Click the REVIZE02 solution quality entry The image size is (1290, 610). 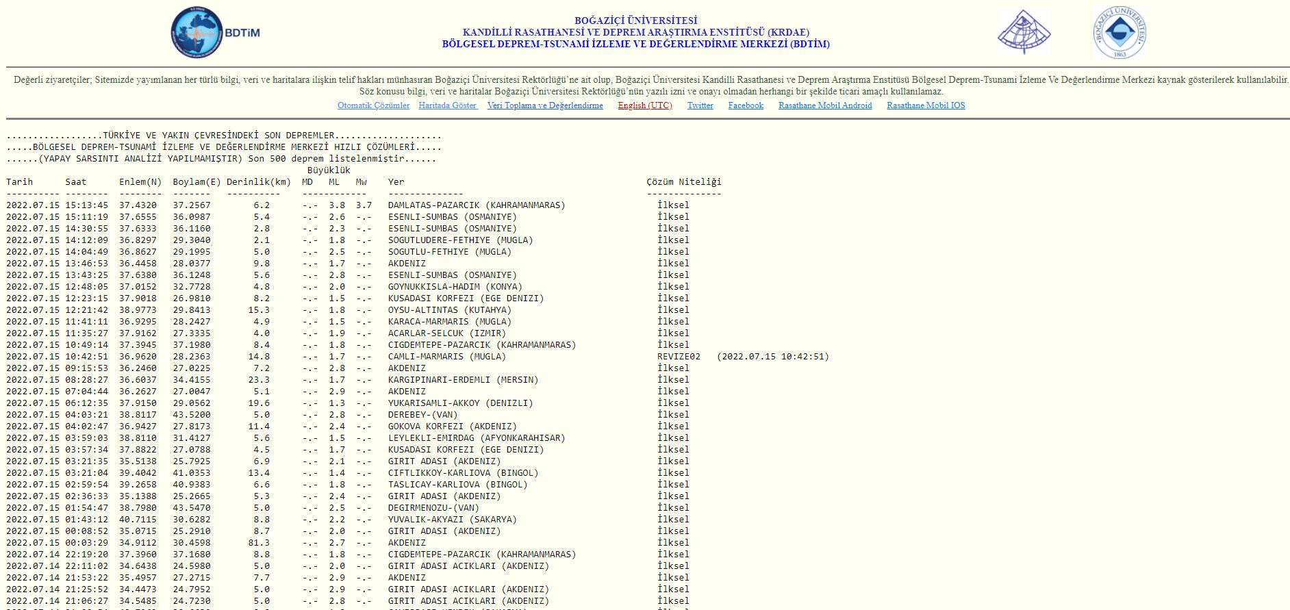tap(679, 357)
